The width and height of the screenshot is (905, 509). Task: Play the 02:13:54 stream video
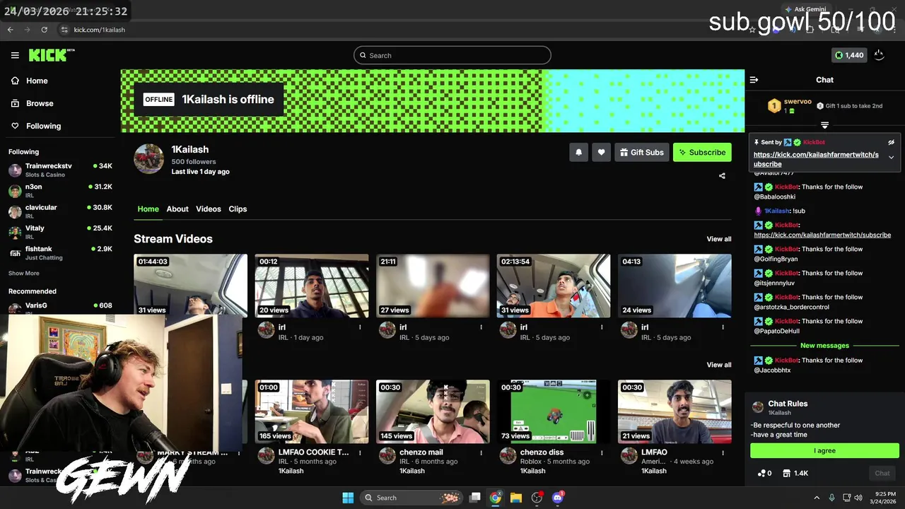554,286
